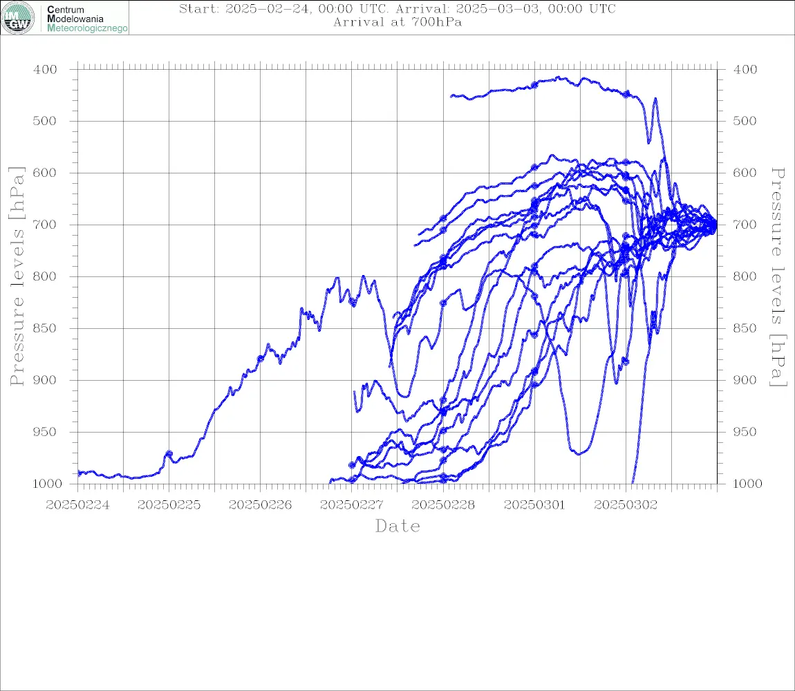Click the trajectory marker near 880 hPa on 20250226
Image resolution: width=795 pixels, height=691 pixels.
click(261, 359)
